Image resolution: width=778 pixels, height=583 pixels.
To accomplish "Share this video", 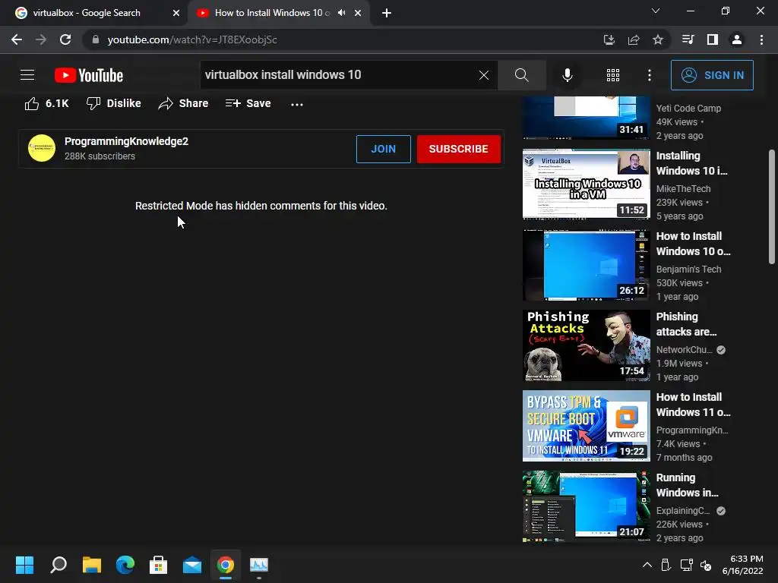I will click(183, 103).
